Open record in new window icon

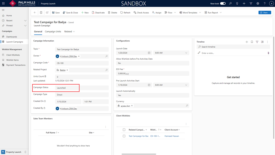pyautogui.click(x=47, y=13)
